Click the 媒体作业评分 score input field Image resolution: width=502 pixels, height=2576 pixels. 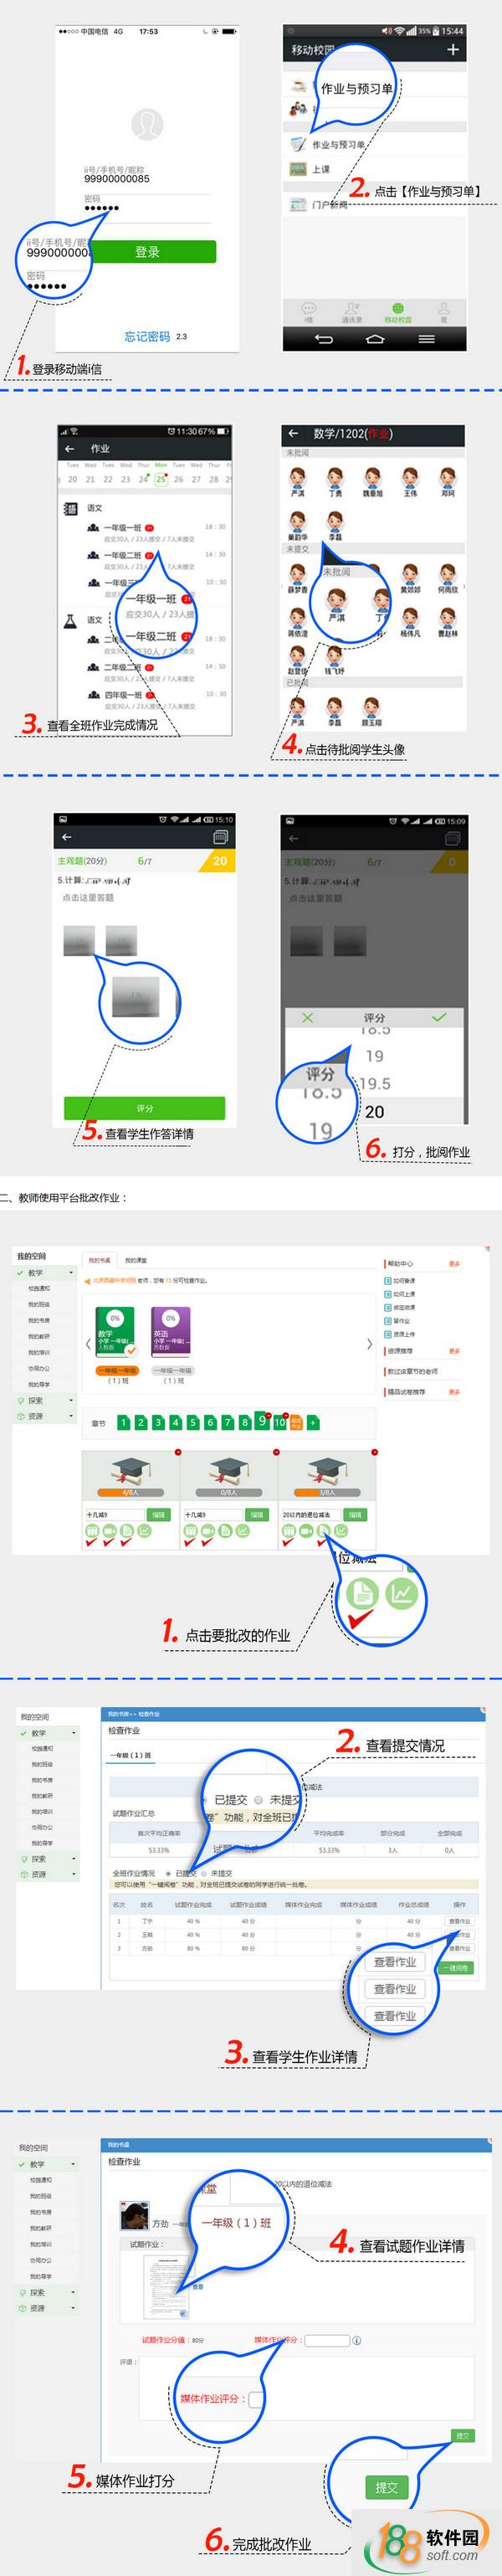pos(326,2339)
